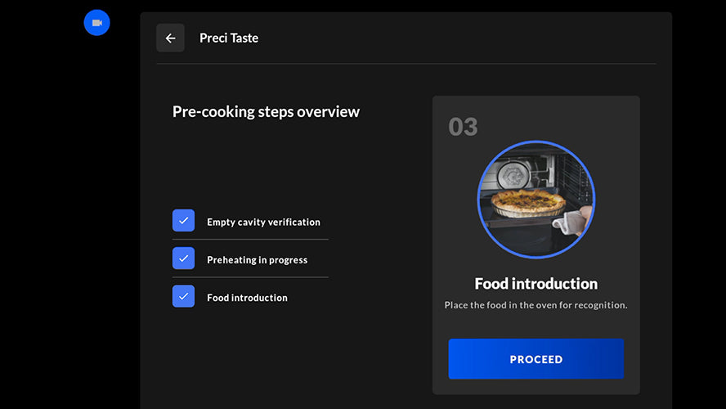Click the pie shown in the oven photo
Screen dimensions: 726x409
tap(527, 200)
